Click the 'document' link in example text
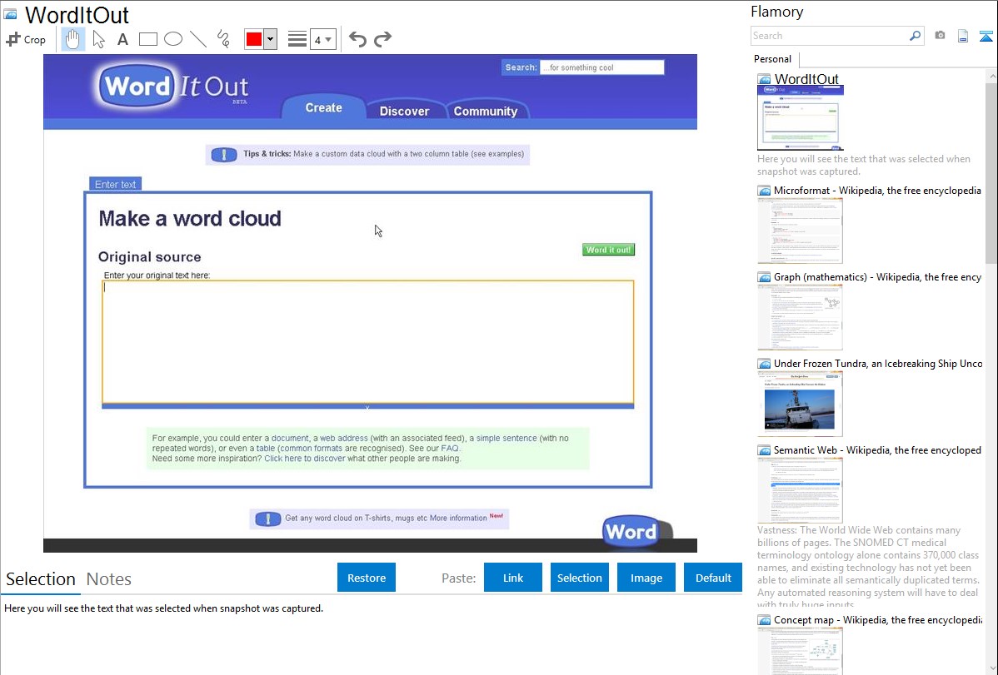The width and height of the screenshot is (998, 675). (x=290, y=439)
